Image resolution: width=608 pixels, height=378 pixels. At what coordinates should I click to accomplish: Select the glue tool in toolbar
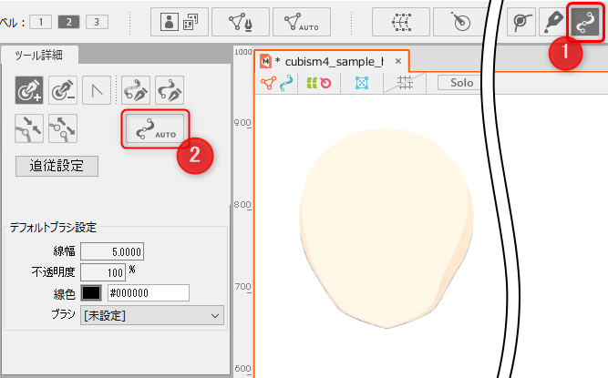(x=520, y=22)
